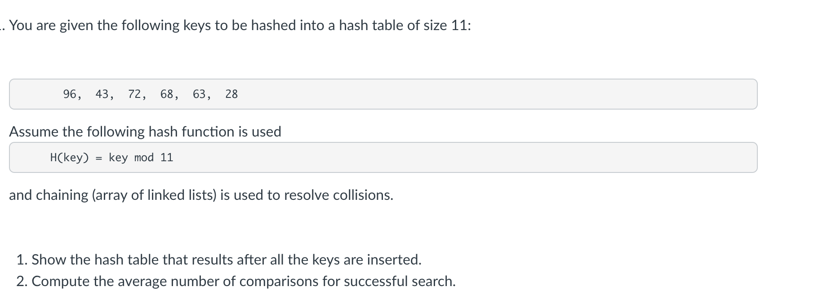Click the key 28 in the list
The image size is (836, 300).
point(231,94)
